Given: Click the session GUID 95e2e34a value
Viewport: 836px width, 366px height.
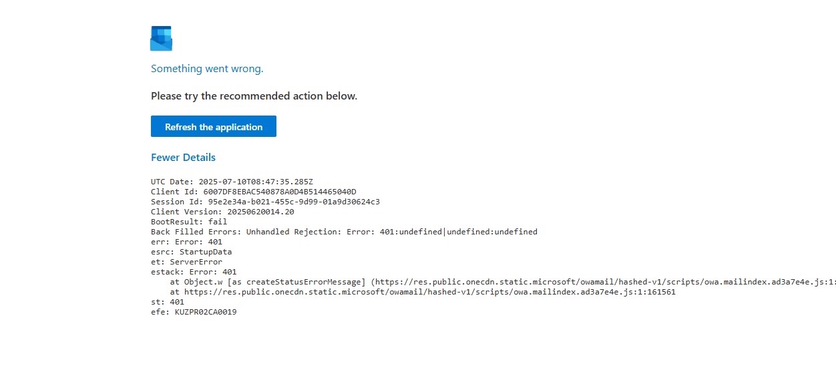Looking at the screenshot, I should [x=294, y=202].
